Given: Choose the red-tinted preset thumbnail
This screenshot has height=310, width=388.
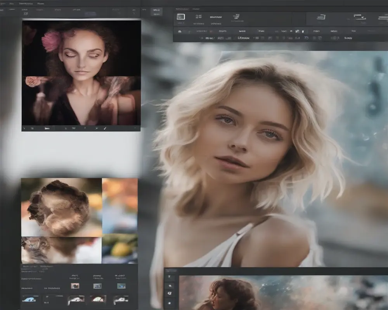Looking at the screenshot, I should tap(98, 300).
